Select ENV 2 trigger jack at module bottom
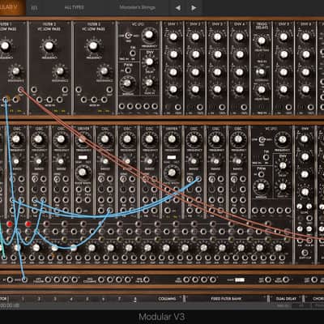324x324 pixels. (200, 107)
